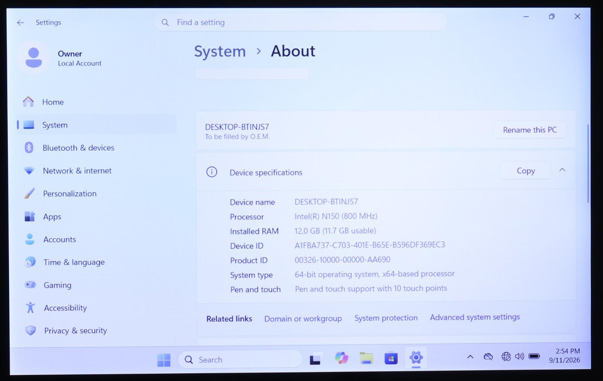Copy the device specifications
Image resolution: width=603 pixels, height=381 pixels.
[x=525, y=171]
